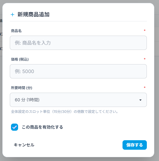Click the 商品名 text input field
This screenshot has width=159, height=161.
[x=78, y=43]
